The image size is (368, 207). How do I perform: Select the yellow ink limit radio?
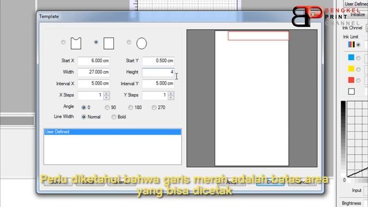click(x=358, y=69)
